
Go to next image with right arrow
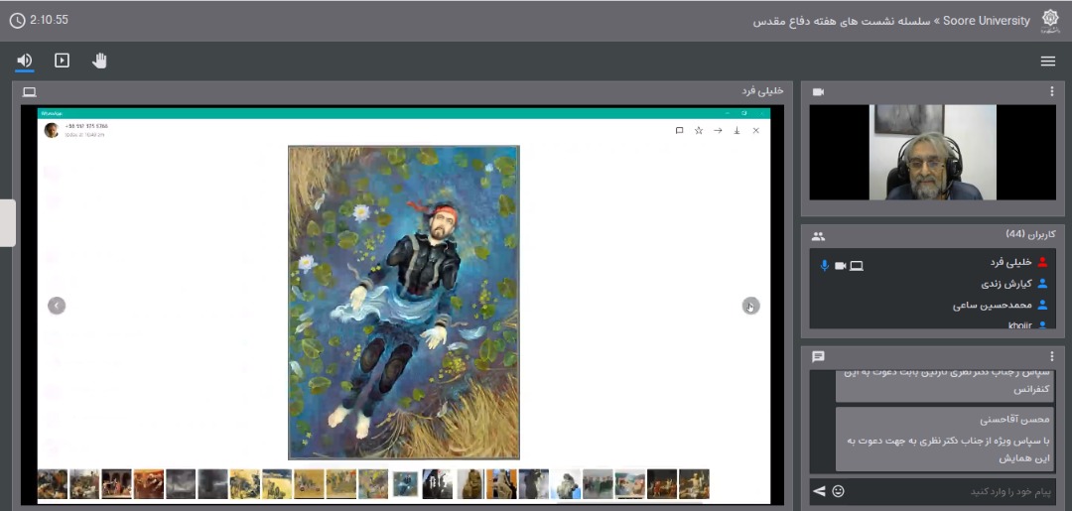pos(750,306)
